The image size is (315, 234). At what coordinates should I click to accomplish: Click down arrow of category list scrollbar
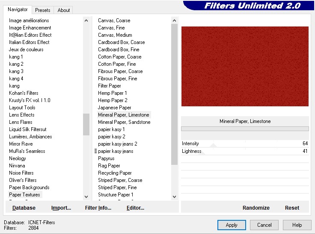point(86,197)
